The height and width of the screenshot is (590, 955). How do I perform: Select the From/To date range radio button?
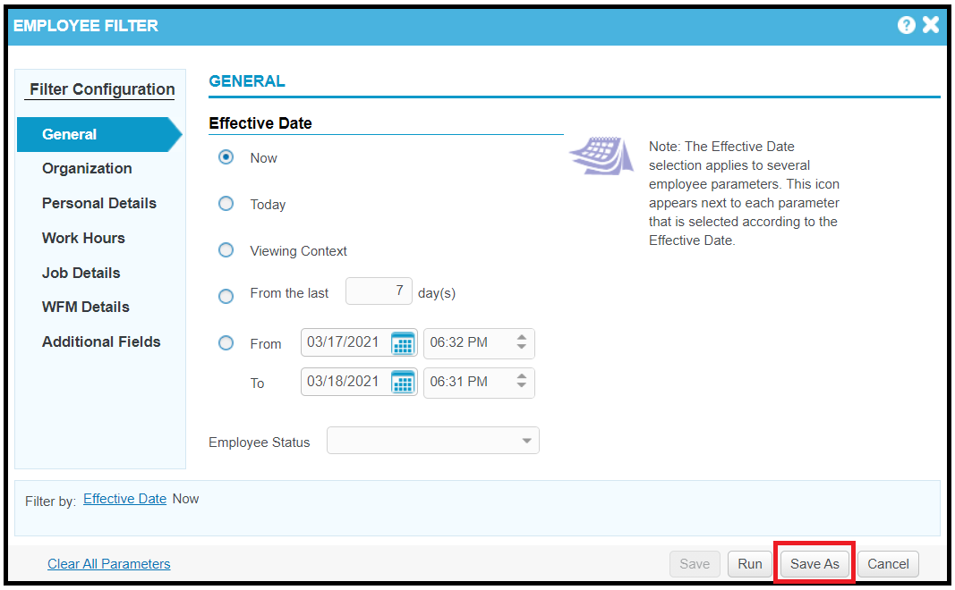(x=226, y=343)
